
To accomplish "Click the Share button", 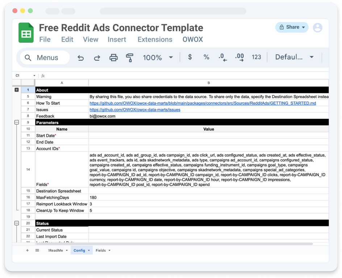I will click(292, 27).
